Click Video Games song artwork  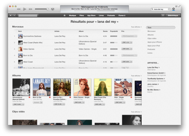point(20,49)
